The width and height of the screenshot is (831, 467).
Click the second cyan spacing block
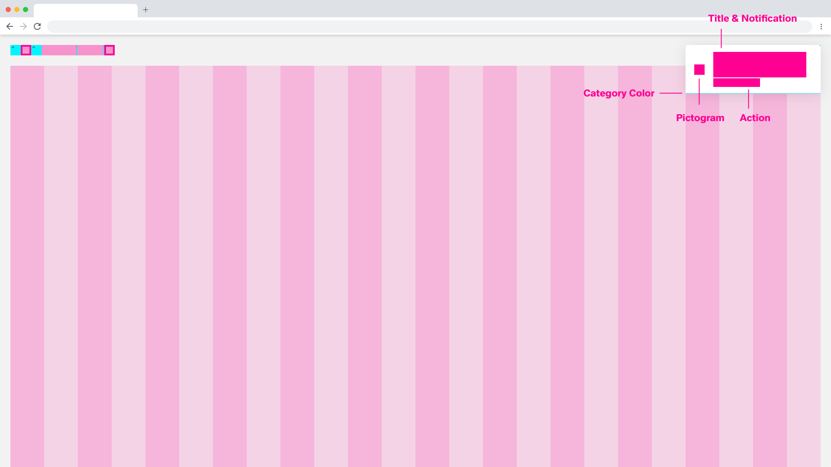tap(36, 50)
